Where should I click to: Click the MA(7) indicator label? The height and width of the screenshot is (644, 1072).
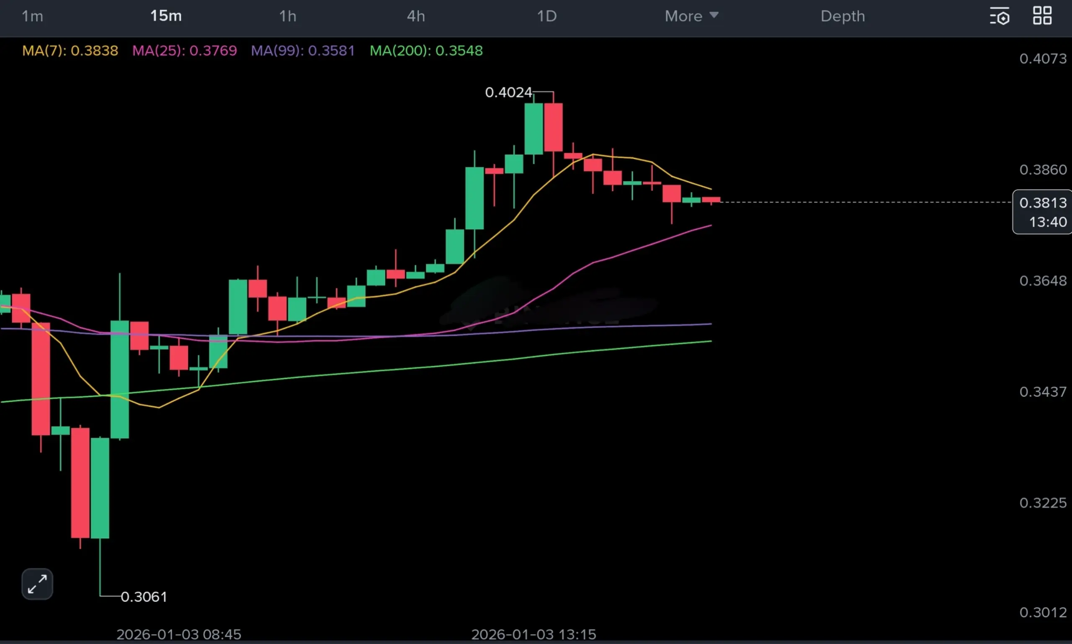click(x=70, y=51)
